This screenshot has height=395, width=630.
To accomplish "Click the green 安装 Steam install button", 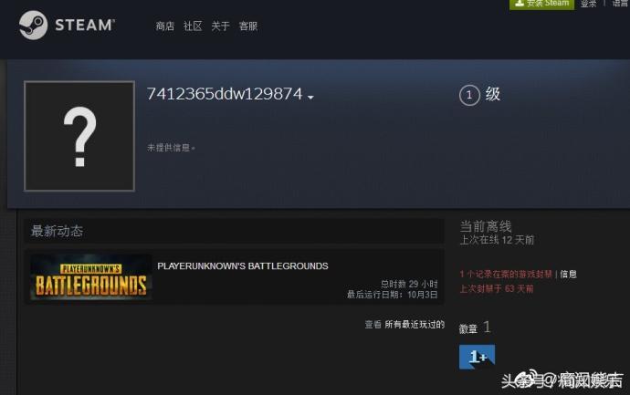I will click(541, 4).
